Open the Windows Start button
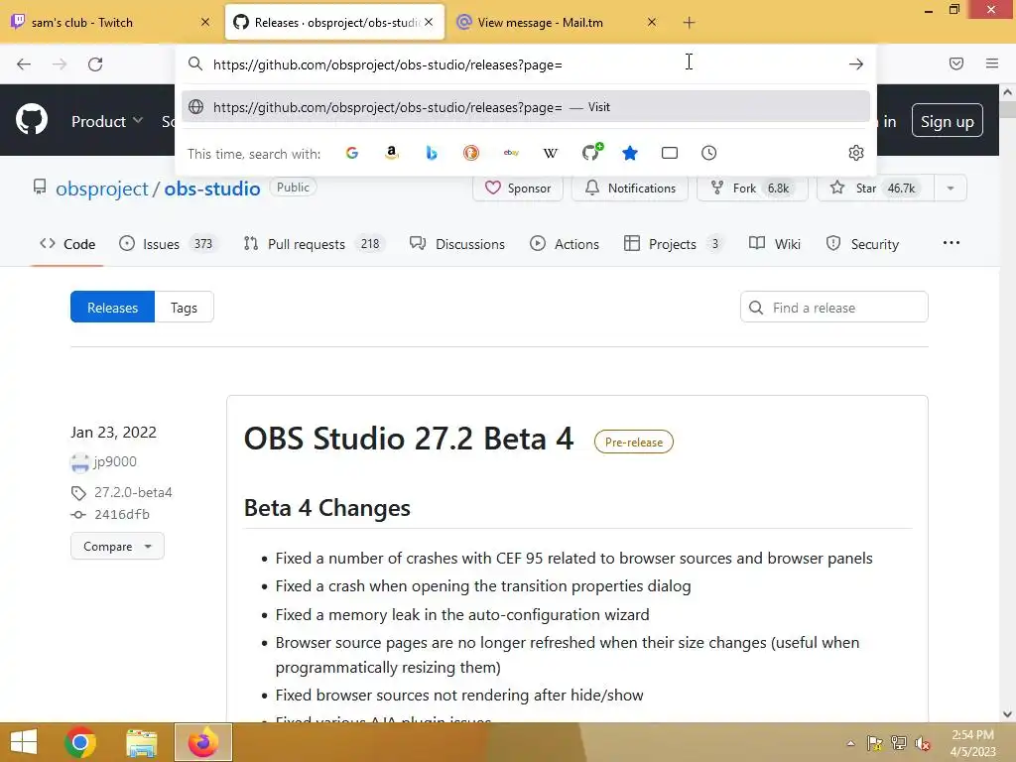Viewport: 1016px width, 762px height. coord(24,742)
